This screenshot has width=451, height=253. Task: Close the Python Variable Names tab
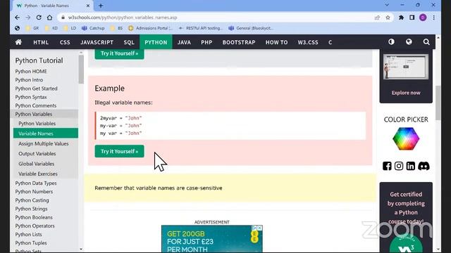(88, 6)
